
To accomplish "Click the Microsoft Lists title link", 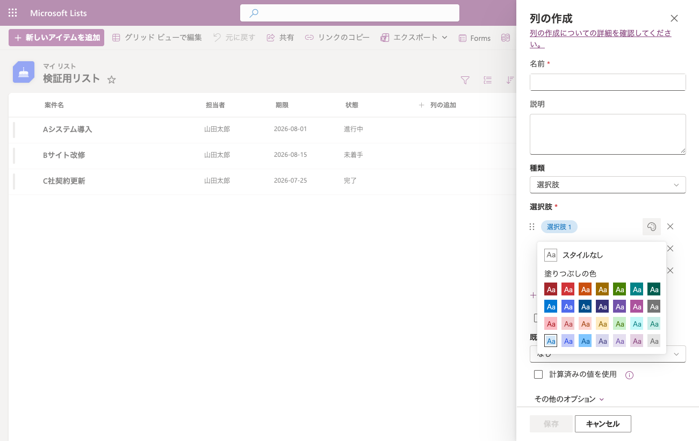I will (x=59, y=13).
